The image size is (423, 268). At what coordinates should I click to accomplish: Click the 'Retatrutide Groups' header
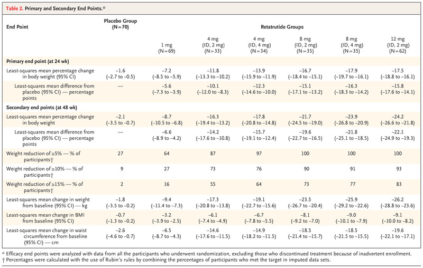pos(282,27)
